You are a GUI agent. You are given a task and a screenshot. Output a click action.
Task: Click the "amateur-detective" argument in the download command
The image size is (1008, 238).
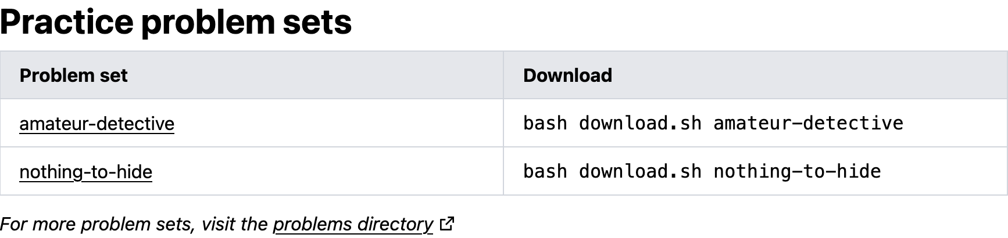(x=808, y=123)
